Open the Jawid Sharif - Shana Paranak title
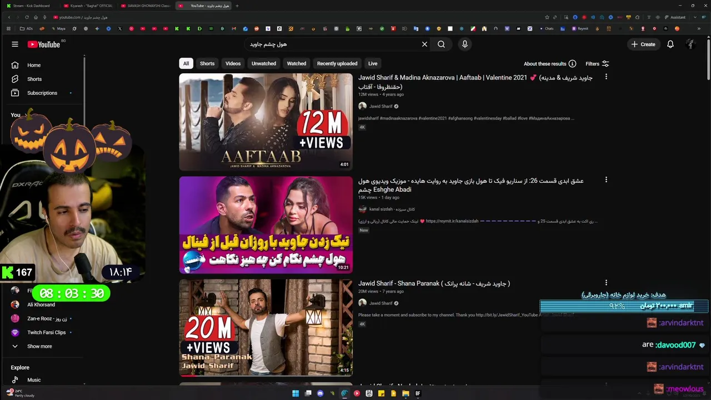Image resolution: width=711 pixels, height=400 pixels. click(x=434, y=283)
